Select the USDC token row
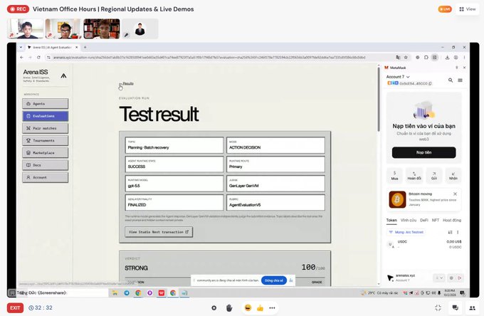The height and width of the screenshot is (316, 484). (x=423, y=244)
